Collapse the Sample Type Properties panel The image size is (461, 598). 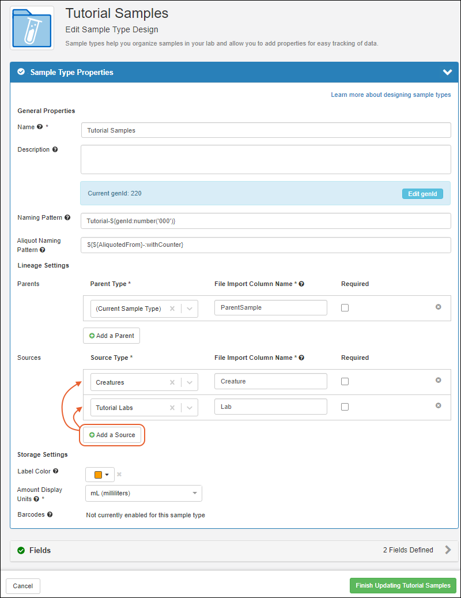coord(447,73)
